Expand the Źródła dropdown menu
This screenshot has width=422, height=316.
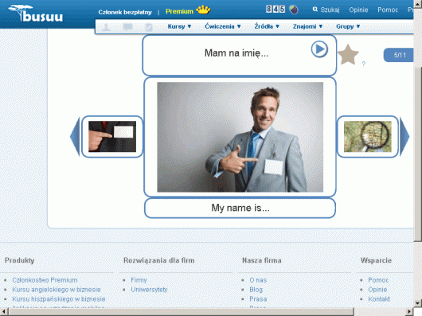267,26
